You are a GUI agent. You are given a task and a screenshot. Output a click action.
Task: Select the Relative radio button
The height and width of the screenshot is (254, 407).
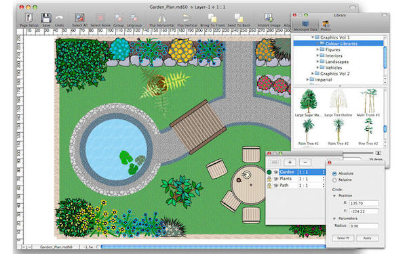[x=334, y=180]
